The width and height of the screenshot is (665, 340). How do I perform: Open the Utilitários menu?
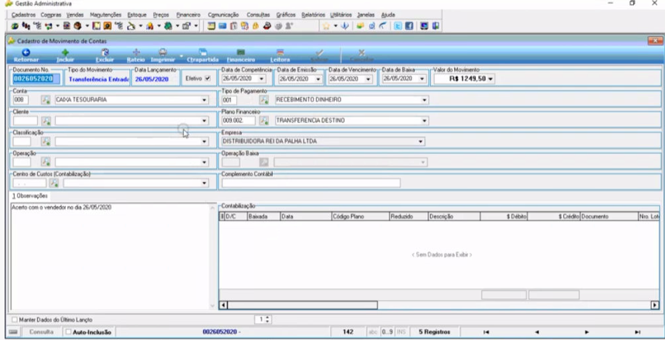tap(341, 15)
